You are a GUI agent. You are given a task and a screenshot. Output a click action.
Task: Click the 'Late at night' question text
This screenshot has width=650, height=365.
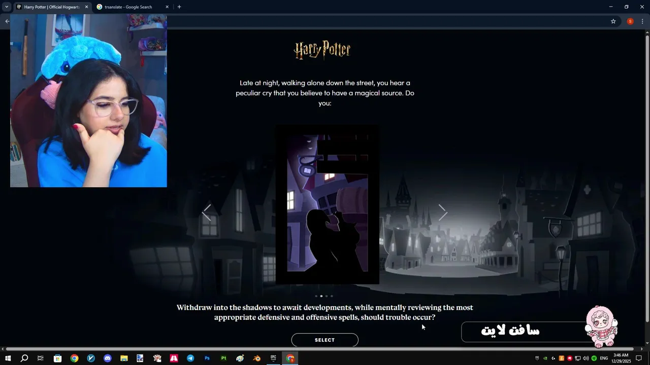click(325, 93)
